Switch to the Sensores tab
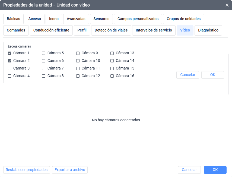The height and width of the screenshot is (177, 232). [101, 19]
